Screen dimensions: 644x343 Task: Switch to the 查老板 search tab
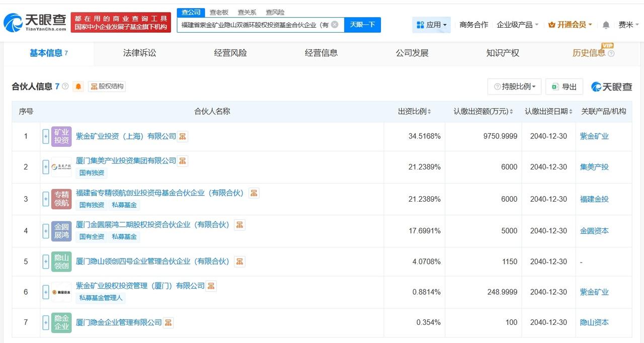point(219,12)
